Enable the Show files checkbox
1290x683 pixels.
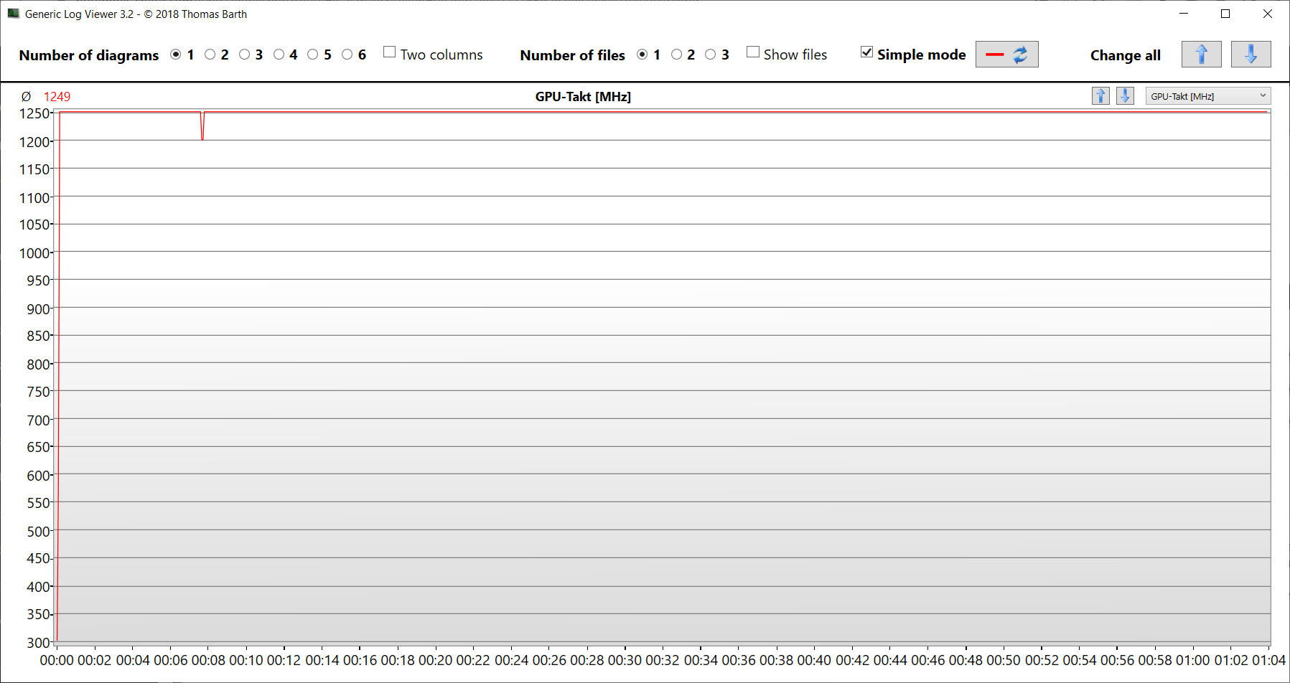(753, 52)
